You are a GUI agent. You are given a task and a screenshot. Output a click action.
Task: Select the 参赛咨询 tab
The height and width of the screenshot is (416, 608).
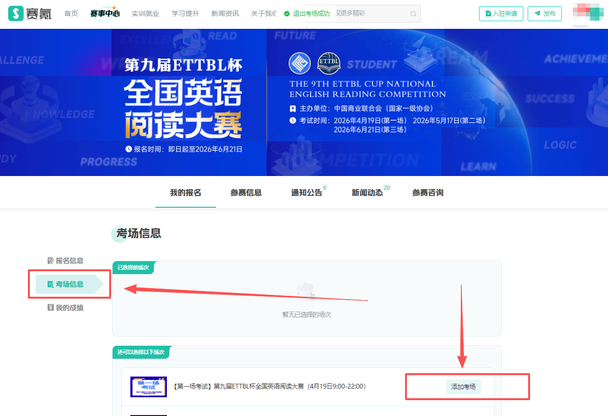coord(428,193)
